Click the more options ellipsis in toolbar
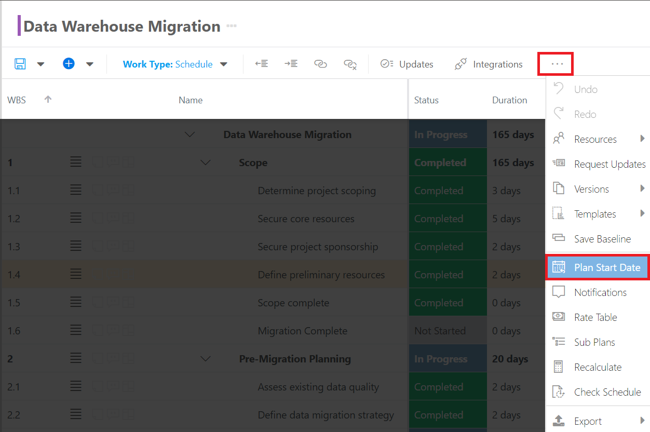 (x=557, y=64)
